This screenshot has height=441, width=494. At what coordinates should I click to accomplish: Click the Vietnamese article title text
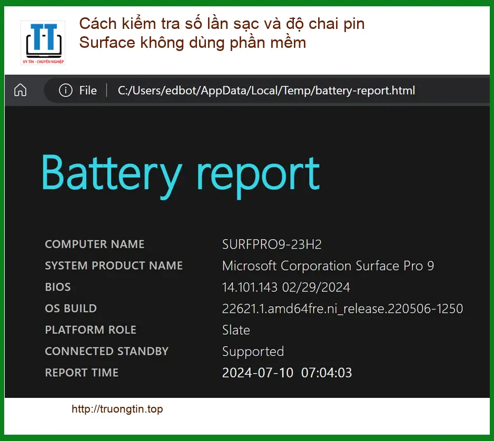[x=222, y=33]
